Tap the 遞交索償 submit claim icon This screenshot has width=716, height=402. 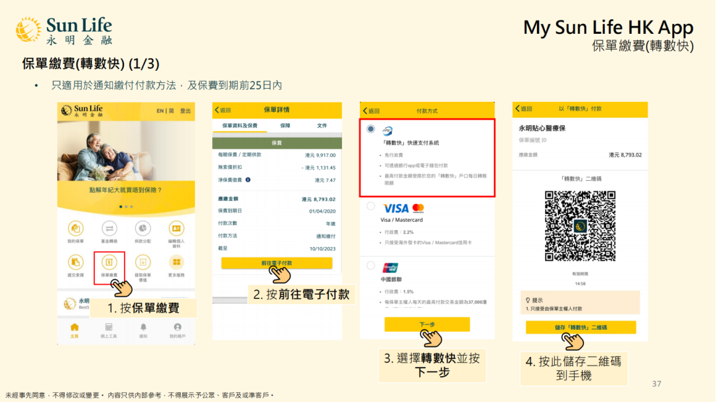coord(76,262)
